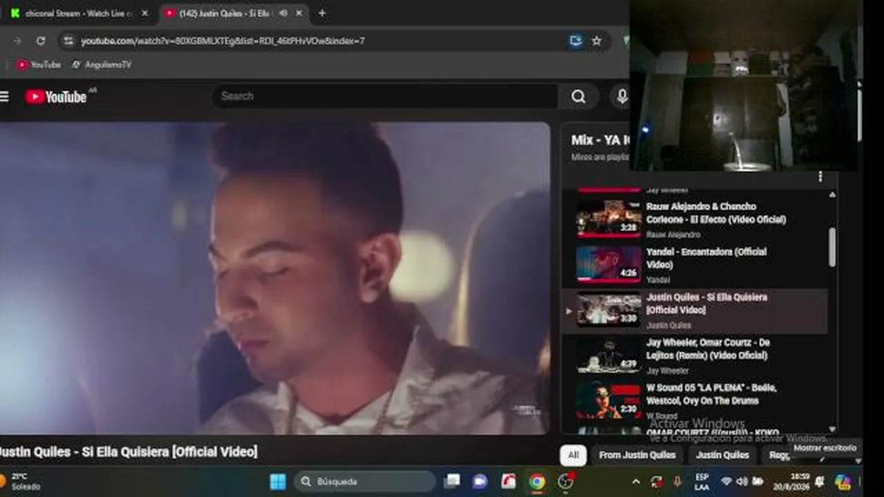
Task: Select the All filter chip
Action: (x=573, y=455)
